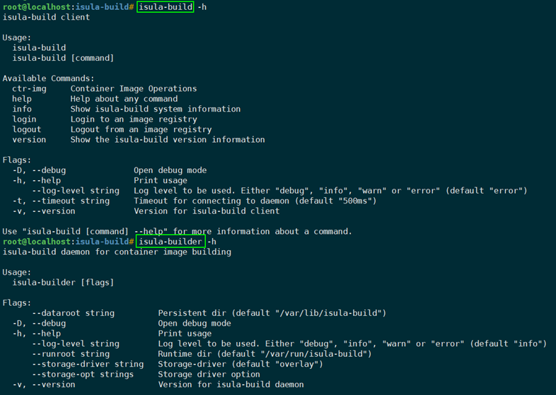556x395 pixels.
Task: Select the login command entry
Action: tap(24, 119)
